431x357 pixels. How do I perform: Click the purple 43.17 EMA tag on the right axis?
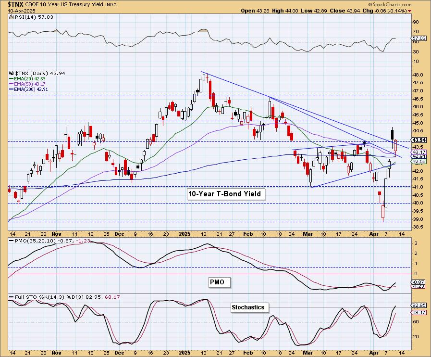click(419, 152)
